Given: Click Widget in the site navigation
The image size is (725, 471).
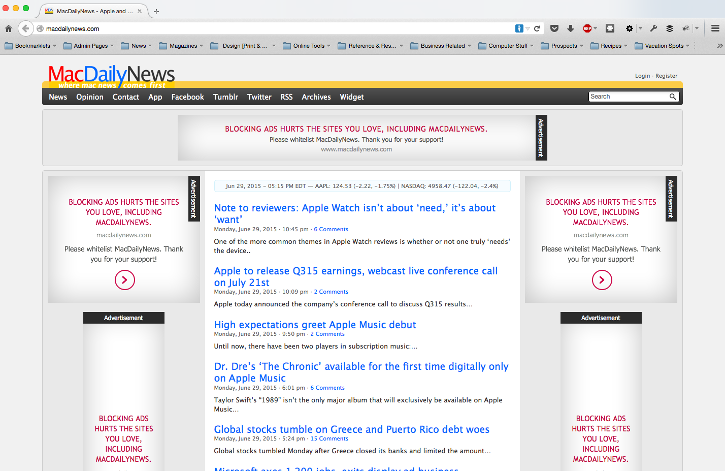Looking at the screenshot, I should pos(352,97).
